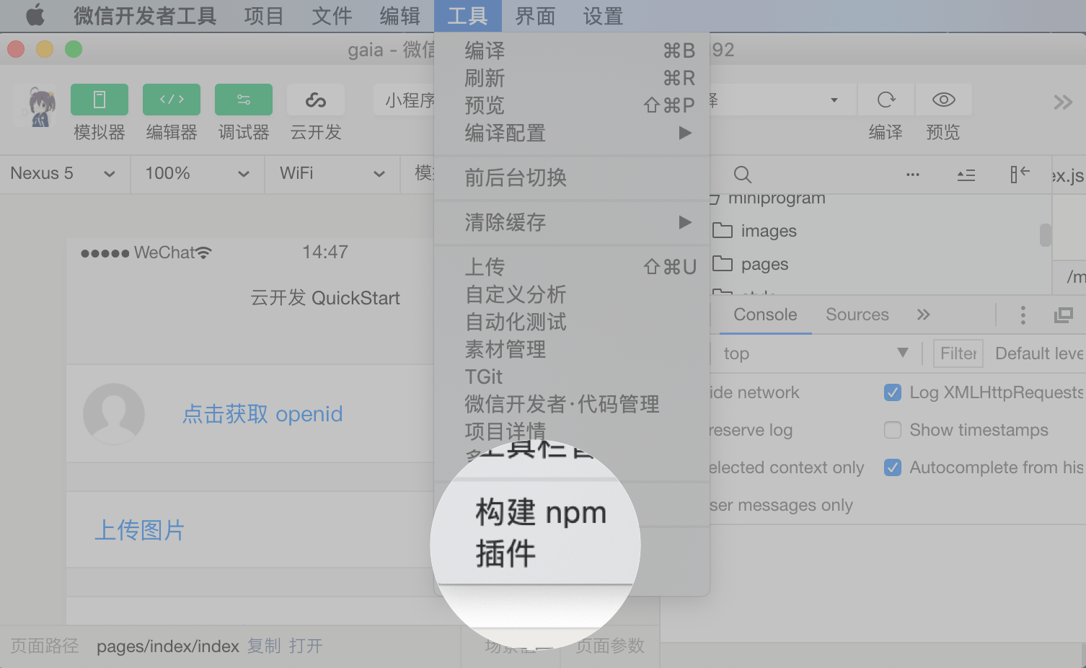Open the WiFi network throttling dropdown

coord(332,174)
